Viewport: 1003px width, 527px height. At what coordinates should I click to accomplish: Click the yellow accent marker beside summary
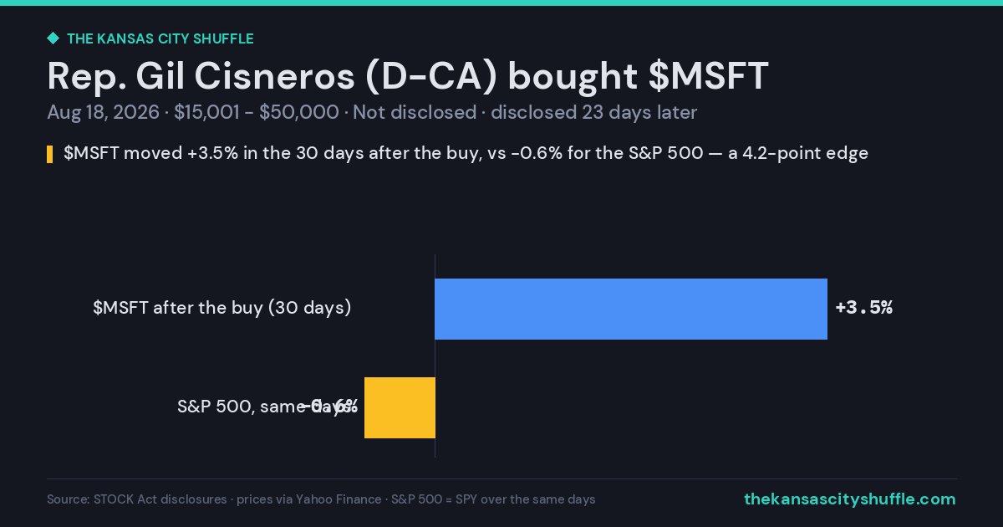point(50,154)
